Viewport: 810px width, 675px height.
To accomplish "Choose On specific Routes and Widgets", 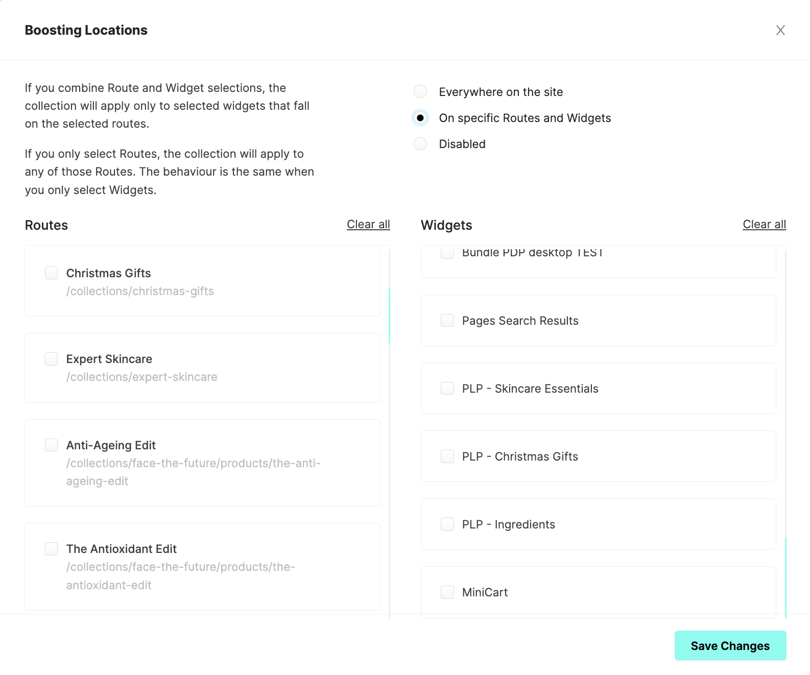I will [420, 118].
